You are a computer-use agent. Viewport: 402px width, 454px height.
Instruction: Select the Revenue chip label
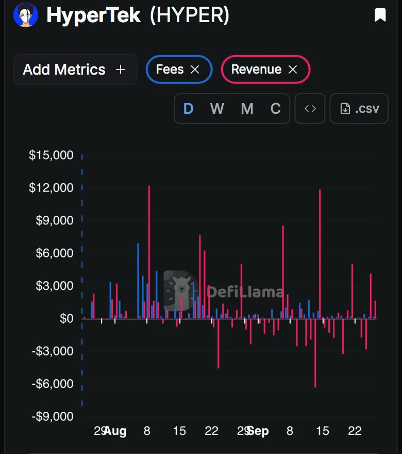[256, 69]
